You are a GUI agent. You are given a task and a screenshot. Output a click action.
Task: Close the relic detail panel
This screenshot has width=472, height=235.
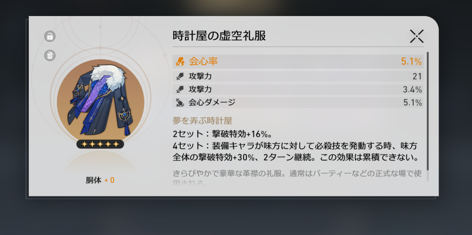click(417, 36)
